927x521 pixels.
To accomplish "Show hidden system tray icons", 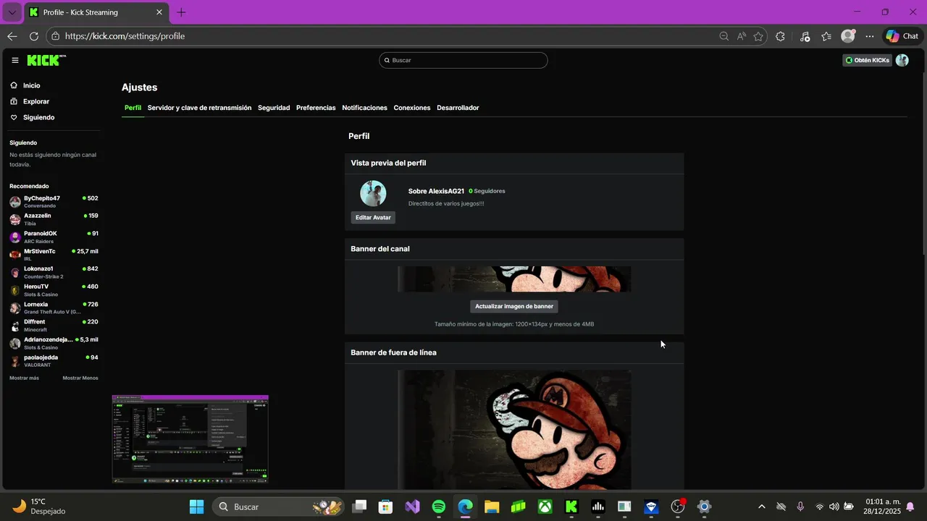I will coord(761,507).
